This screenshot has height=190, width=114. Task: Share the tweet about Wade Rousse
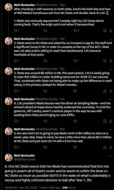pos(111,121)
